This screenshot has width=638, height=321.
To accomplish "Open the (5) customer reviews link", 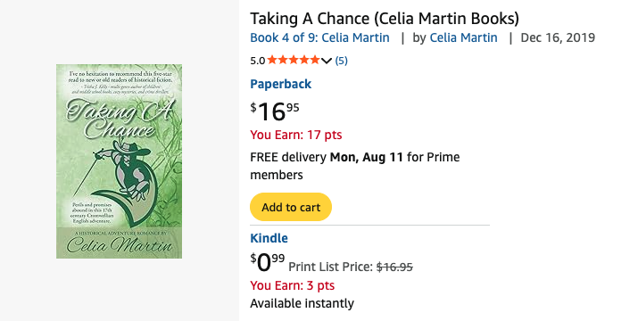I will pos(341,61).
